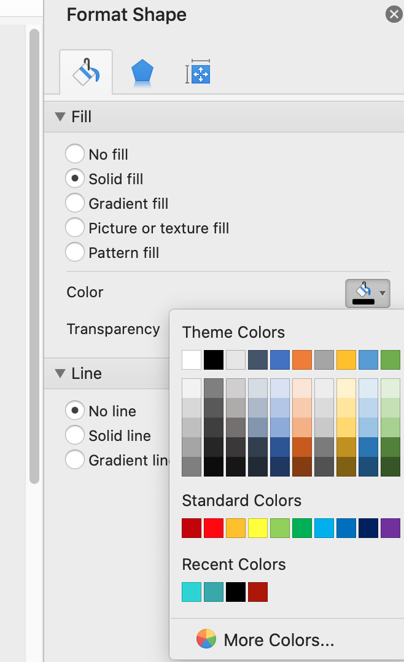Close the Format Shape pane
Viewport: 404px width, 662px height.
[394, 14]
